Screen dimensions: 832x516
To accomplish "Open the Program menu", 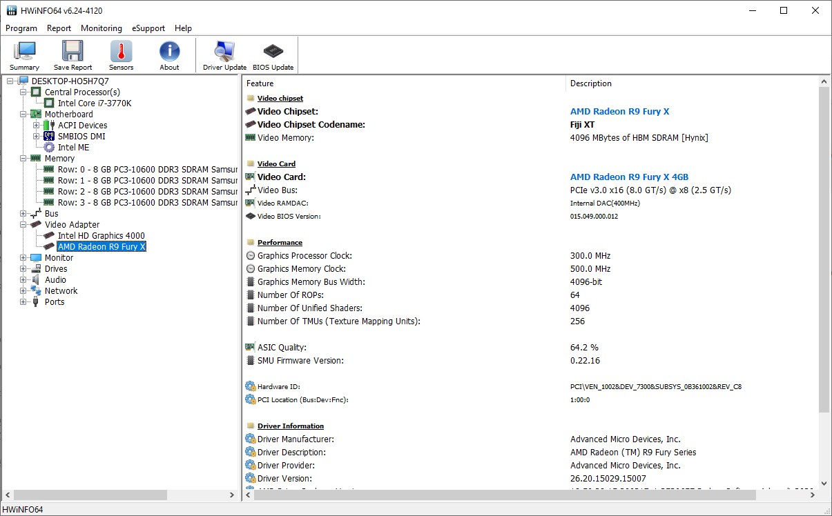I will pyautogui.click(x=21, y=28).
